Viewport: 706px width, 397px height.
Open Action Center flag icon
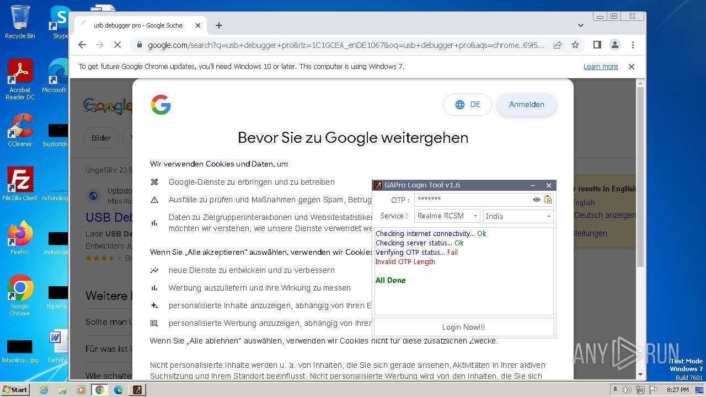click(653, 390)
